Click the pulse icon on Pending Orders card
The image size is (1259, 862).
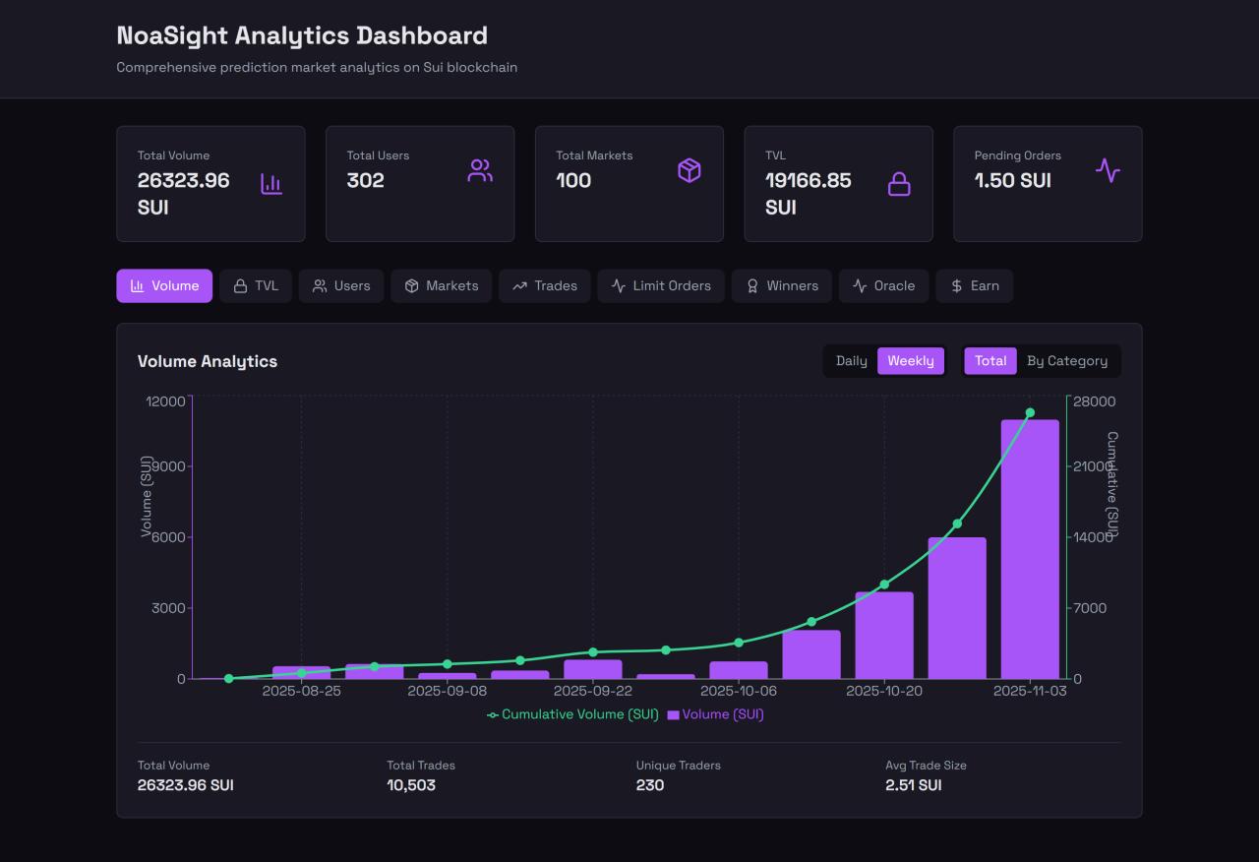1108,170
